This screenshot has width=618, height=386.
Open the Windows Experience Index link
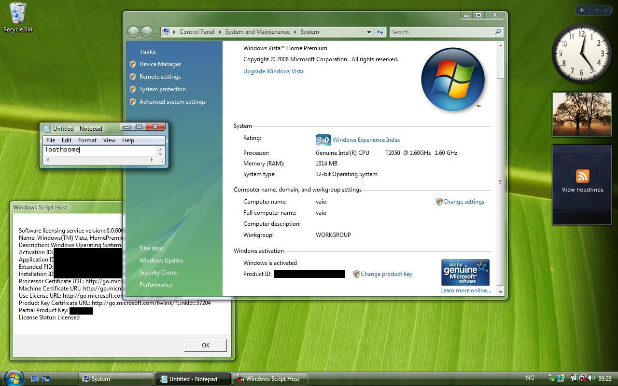point(366,140)
